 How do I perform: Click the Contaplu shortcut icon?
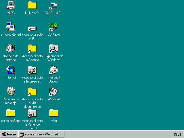[54, 27]
